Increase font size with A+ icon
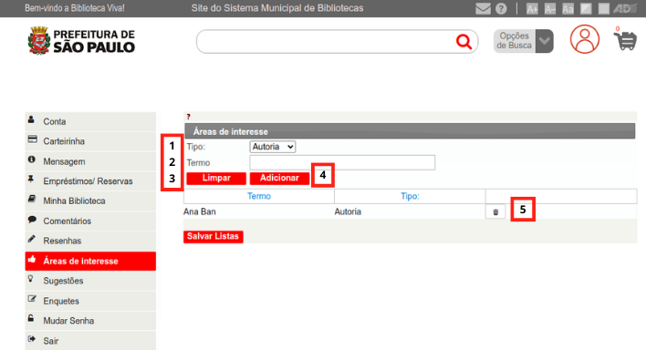Viewport: 646px width, 350px height. click(532, 8)
